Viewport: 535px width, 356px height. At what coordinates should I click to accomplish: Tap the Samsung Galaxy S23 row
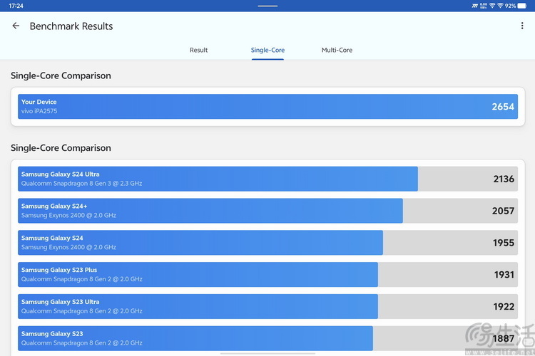(267, 338)
